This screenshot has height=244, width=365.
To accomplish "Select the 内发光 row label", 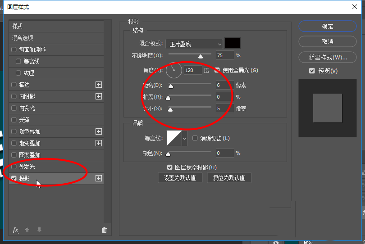I will (x=27, y=108).
